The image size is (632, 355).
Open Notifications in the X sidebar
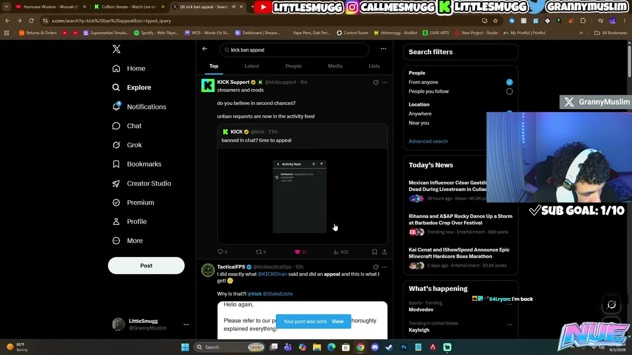pyautogui.click(x=139, y=106)
